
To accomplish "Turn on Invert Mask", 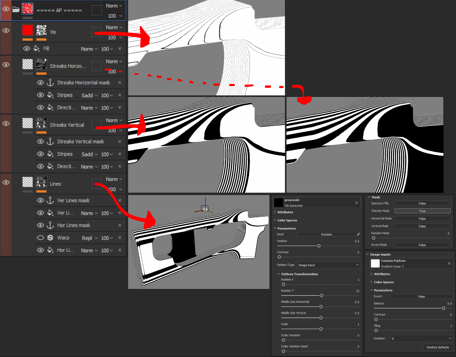I will 422,245.
